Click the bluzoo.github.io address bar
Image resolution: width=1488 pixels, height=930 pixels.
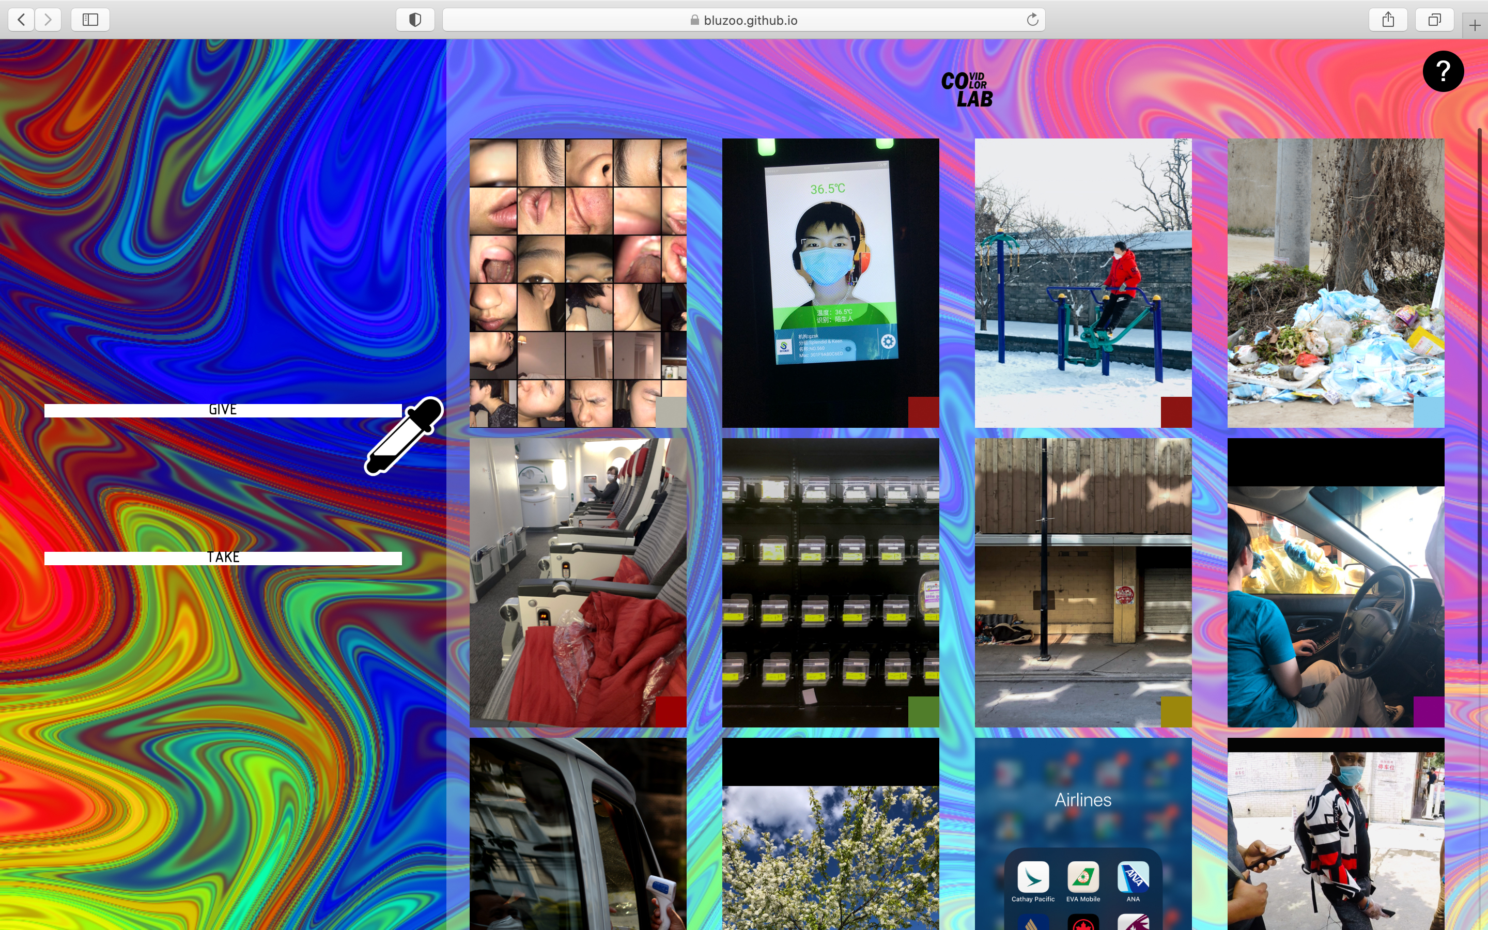pos(743,20)
